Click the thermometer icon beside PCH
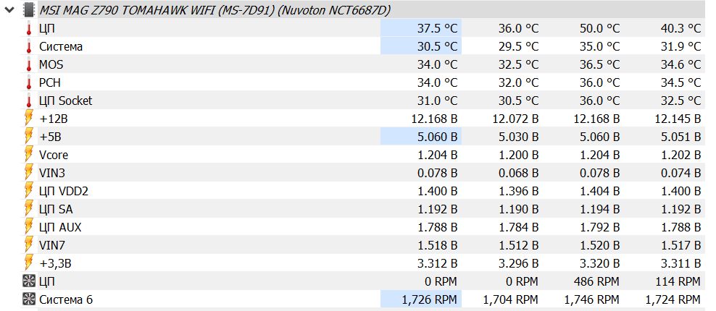The width and height of the screenshot is (716, 311). point(29,83)
